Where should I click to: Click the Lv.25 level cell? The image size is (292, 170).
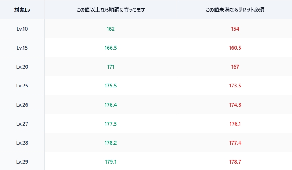(22, 86)
